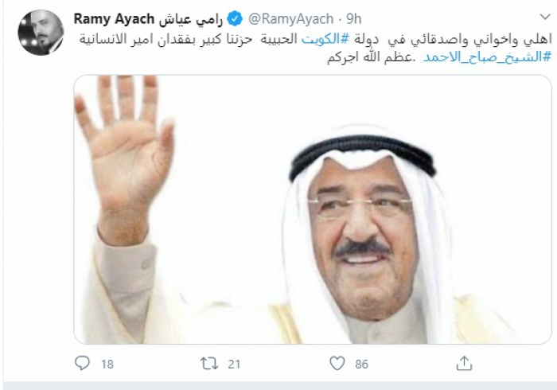Click عظم الله اجركم text line
The image size is (557, 390).
click(371, 57)
